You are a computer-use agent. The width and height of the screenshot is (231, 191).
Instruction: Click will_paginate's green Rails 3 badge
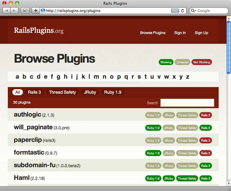coord(206,128)
